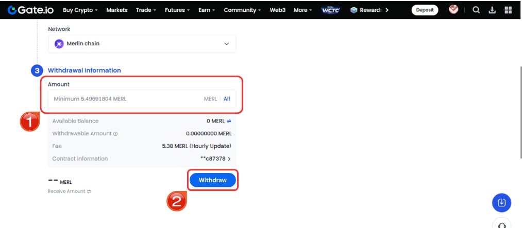Click the Rewards cube icon

point(353,10)
